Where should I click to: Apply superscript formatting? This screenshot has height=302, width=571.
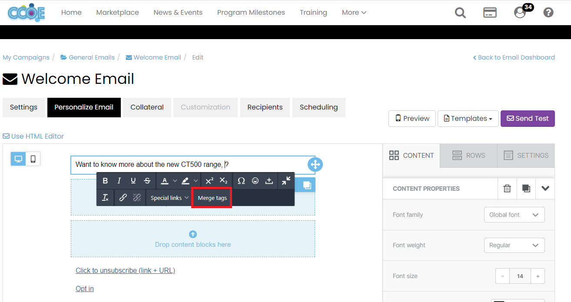(x=209, y=181)
